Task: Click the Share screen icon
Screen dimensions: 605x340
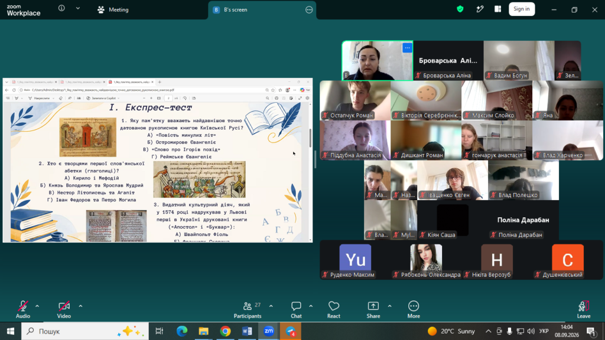Action: click(373, 306)
